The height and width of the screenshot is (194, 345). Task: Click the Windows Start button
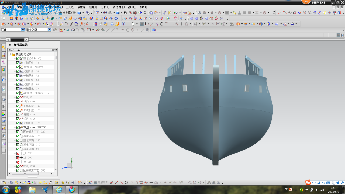[x=5, y=190]
